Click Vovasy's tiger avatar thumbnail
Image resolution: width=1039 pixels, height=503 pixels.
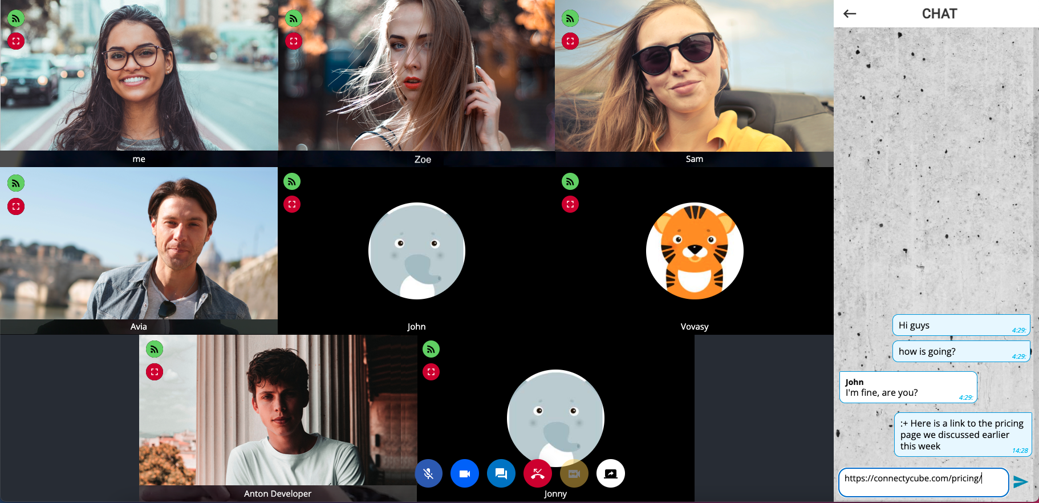pyautogui.click(x=695, y=251)
